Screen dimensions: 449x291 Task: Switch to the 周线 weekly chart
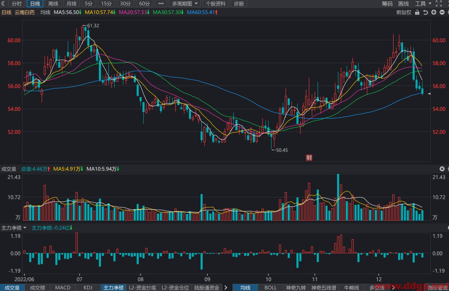click(x=53, y=4)
